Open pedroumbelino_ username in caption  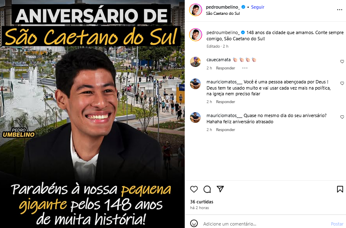(x=223, y=32)
